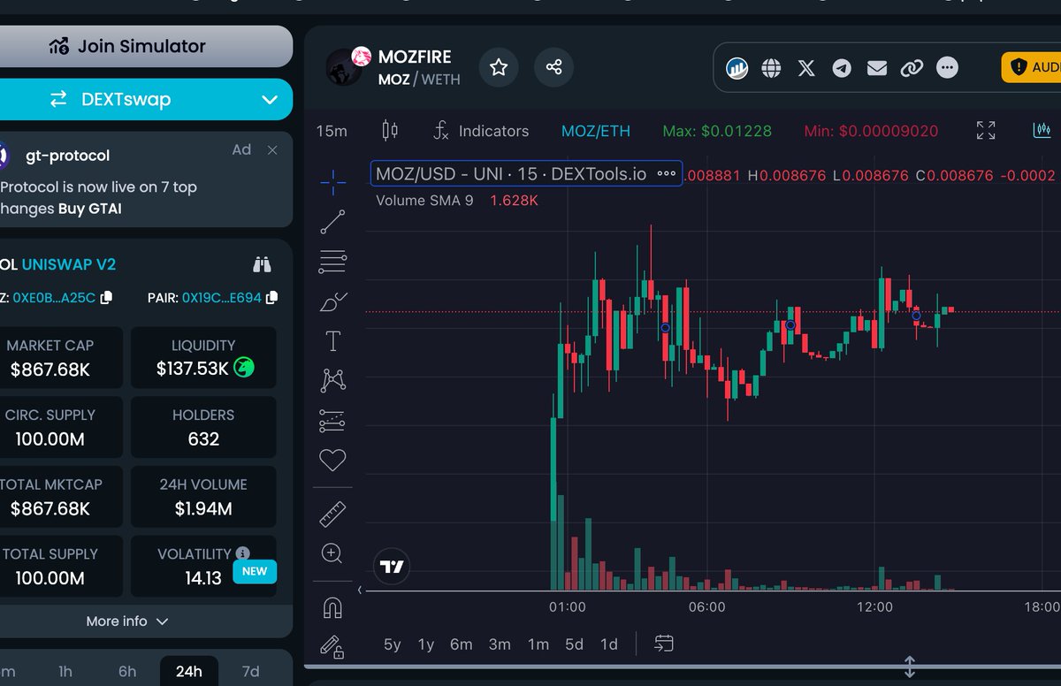
Task: Click the chart resize handle arrows
Action: 909,667
